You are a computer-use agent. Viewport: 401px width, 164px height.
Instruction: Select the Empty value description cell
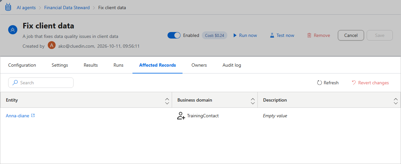(x=275, y=116)
